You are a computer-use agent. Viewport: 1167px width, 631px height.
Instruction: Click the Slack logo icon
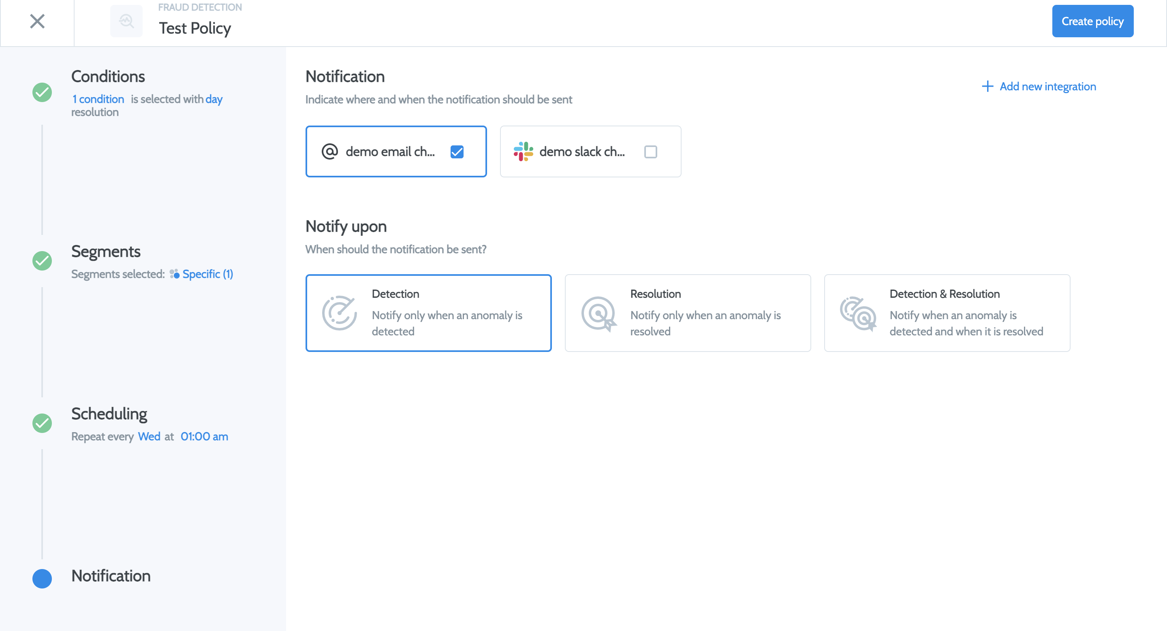click(523, 151)
